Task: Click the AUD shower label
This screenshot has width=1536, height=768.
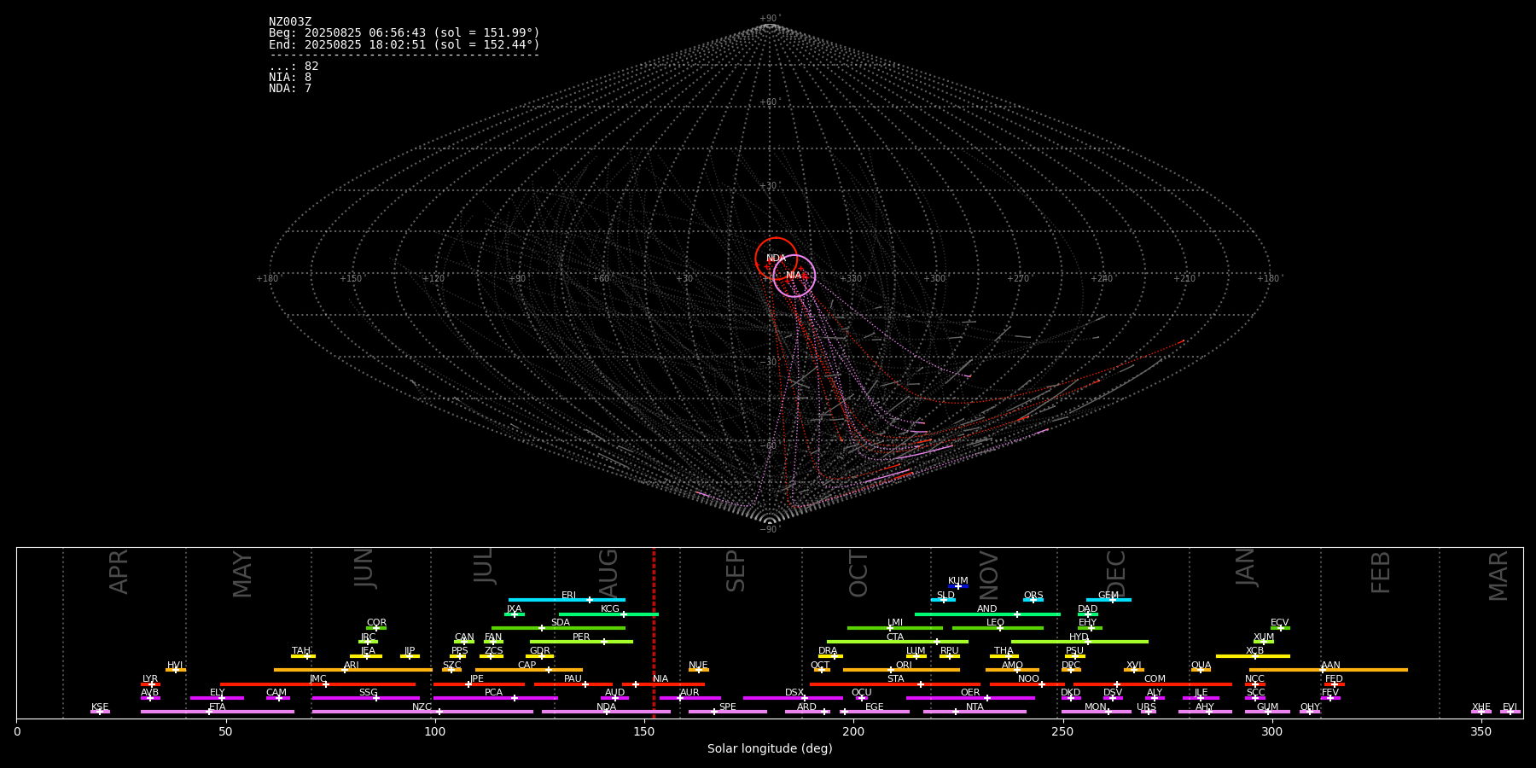Action: (614, 693)
